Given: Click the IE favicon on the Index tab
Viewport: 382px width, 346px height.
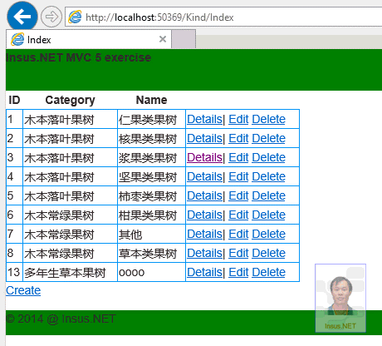Looking at the screenshot, I should pyautogui.click(x=17, y=39).
